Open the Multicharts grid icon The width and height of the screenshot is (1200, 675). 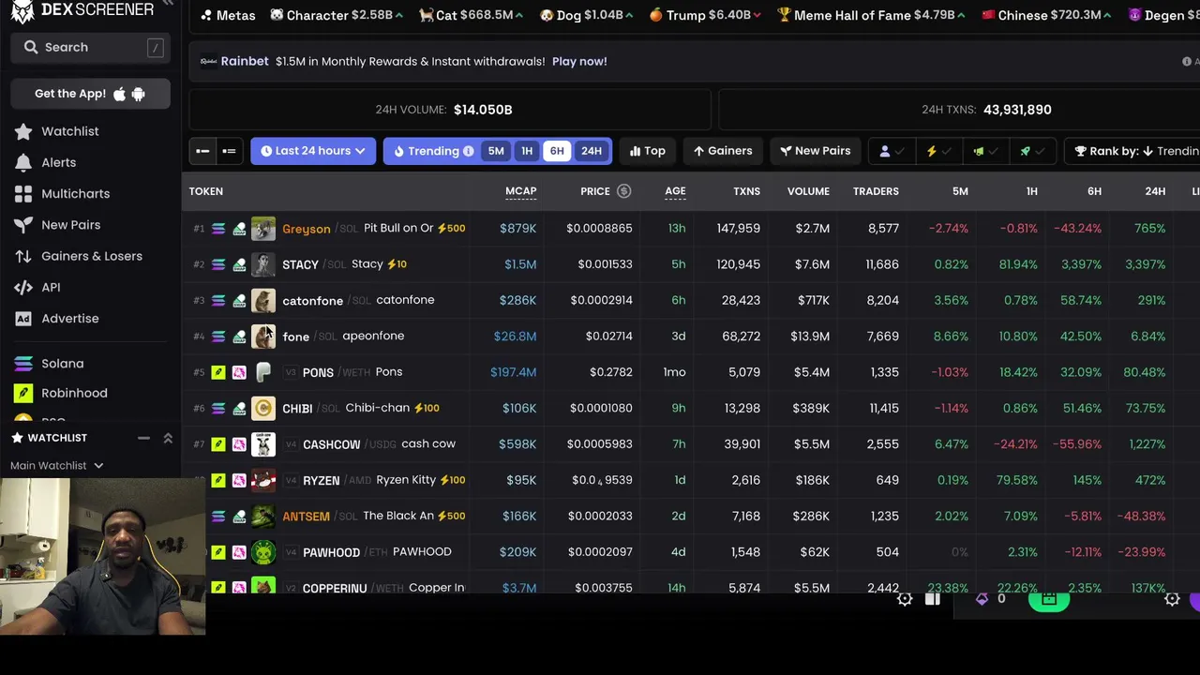click(23, 194)
